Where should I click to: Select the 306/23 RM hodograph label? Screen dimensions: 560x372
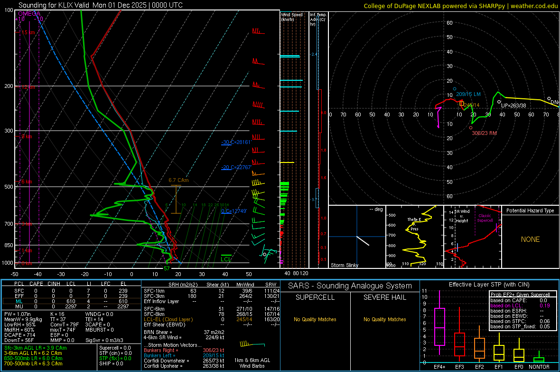coord(484,133)
